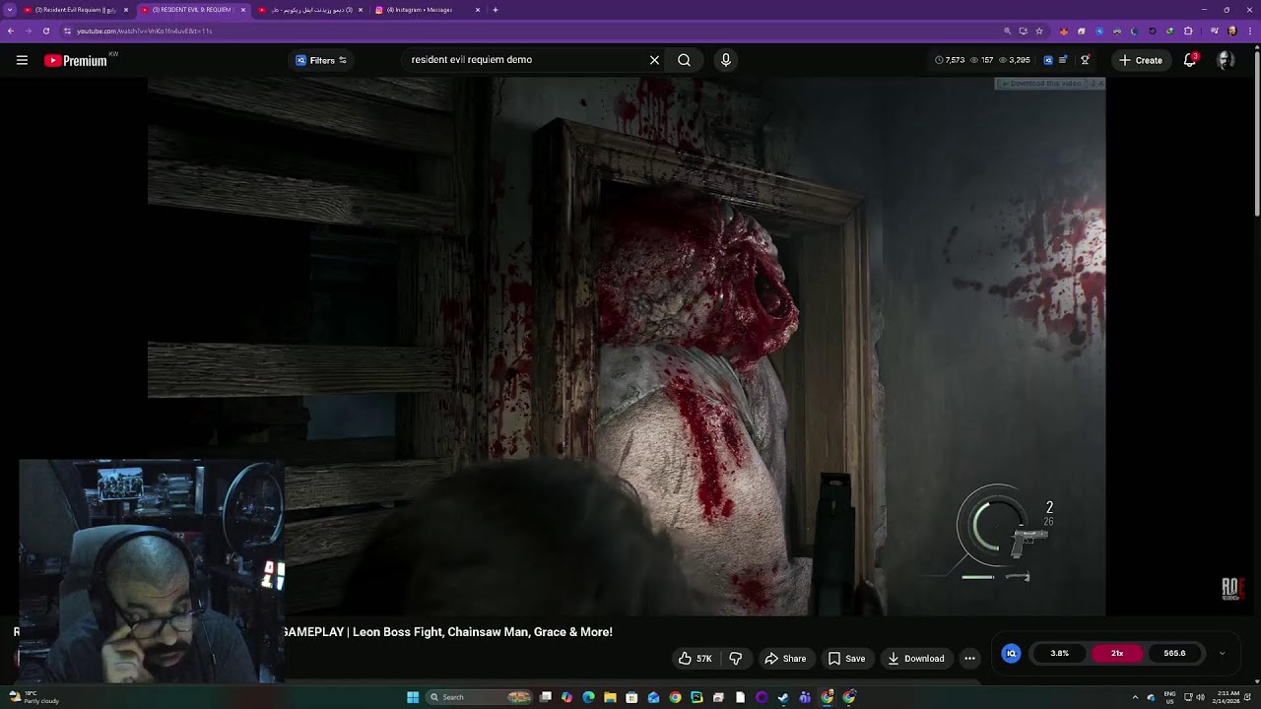Open the browser media control icon
Screen dimensions: 1261x709
point(1215,31)
